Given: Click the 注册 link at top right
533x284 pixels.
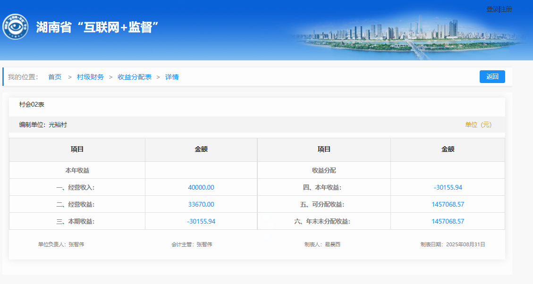Looking at the screenshot, I should (506, 9).
